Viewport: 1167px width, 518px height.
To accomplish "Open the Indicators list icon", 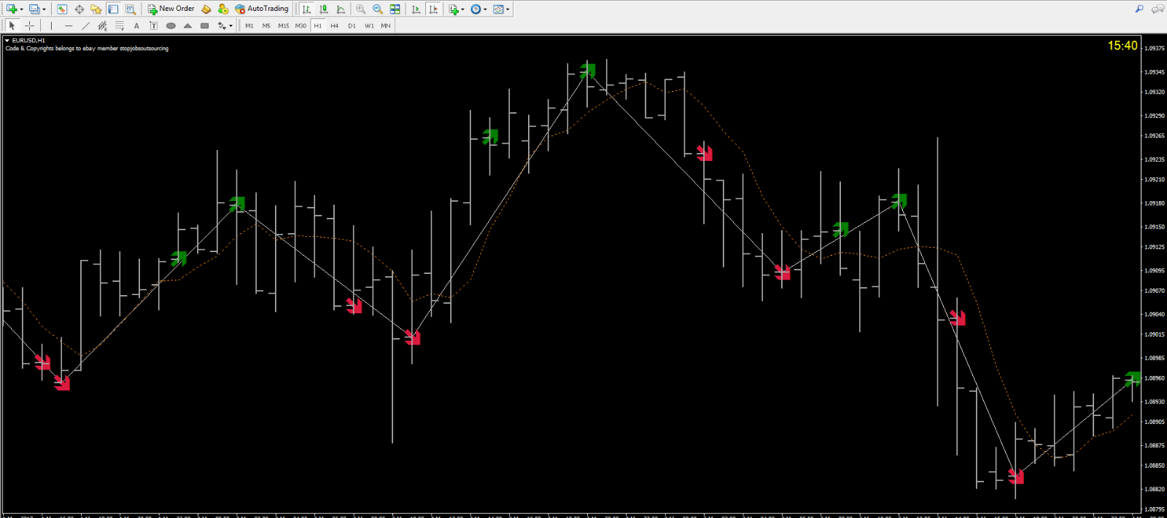I will [454, 9].
